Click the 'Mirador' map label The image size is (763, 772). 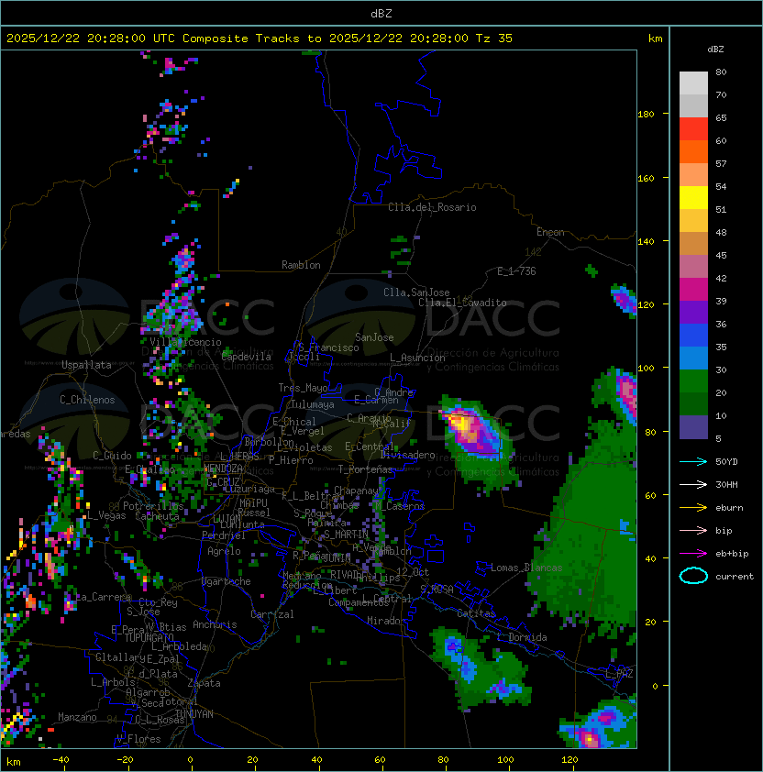387,621
